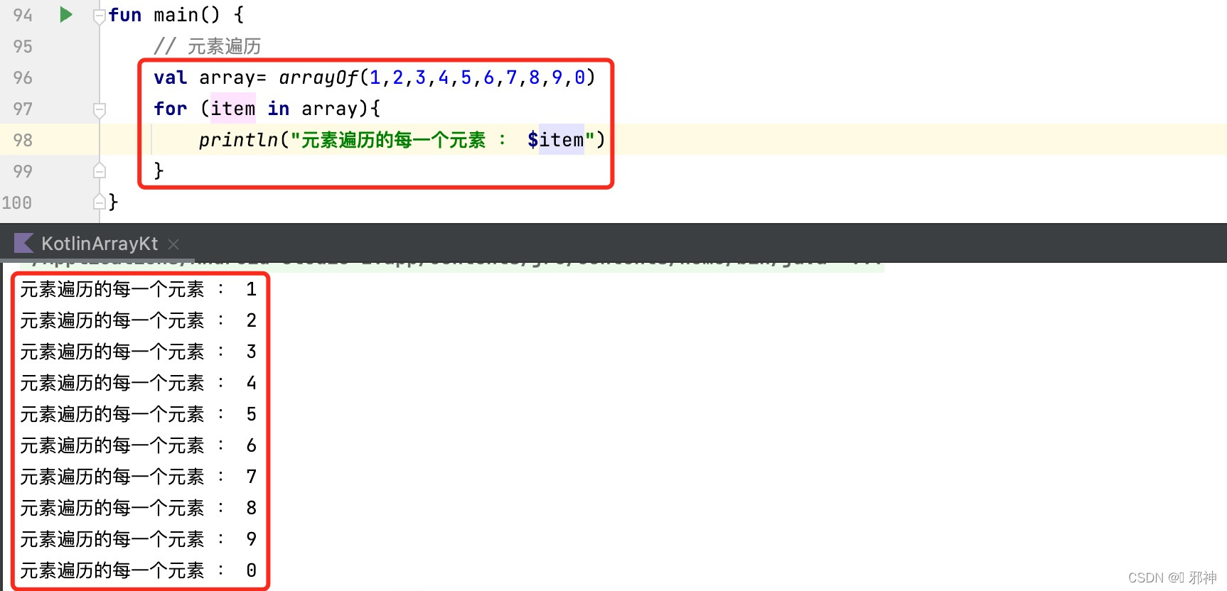Click console output line ending in 3
This screenshot has width=1227, height=591.
tap(139, 352)
